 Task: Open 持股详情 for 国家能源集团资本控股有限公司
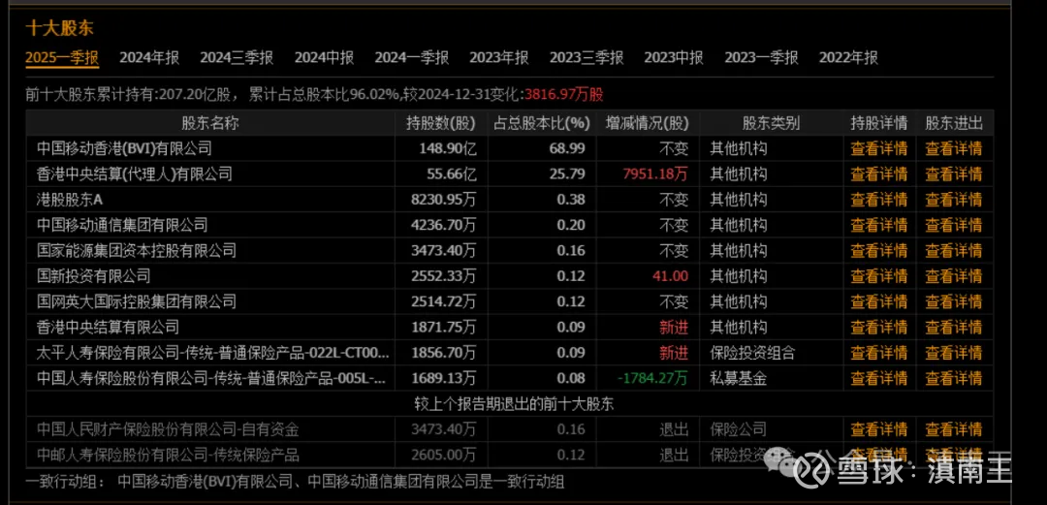click(878, 250)
